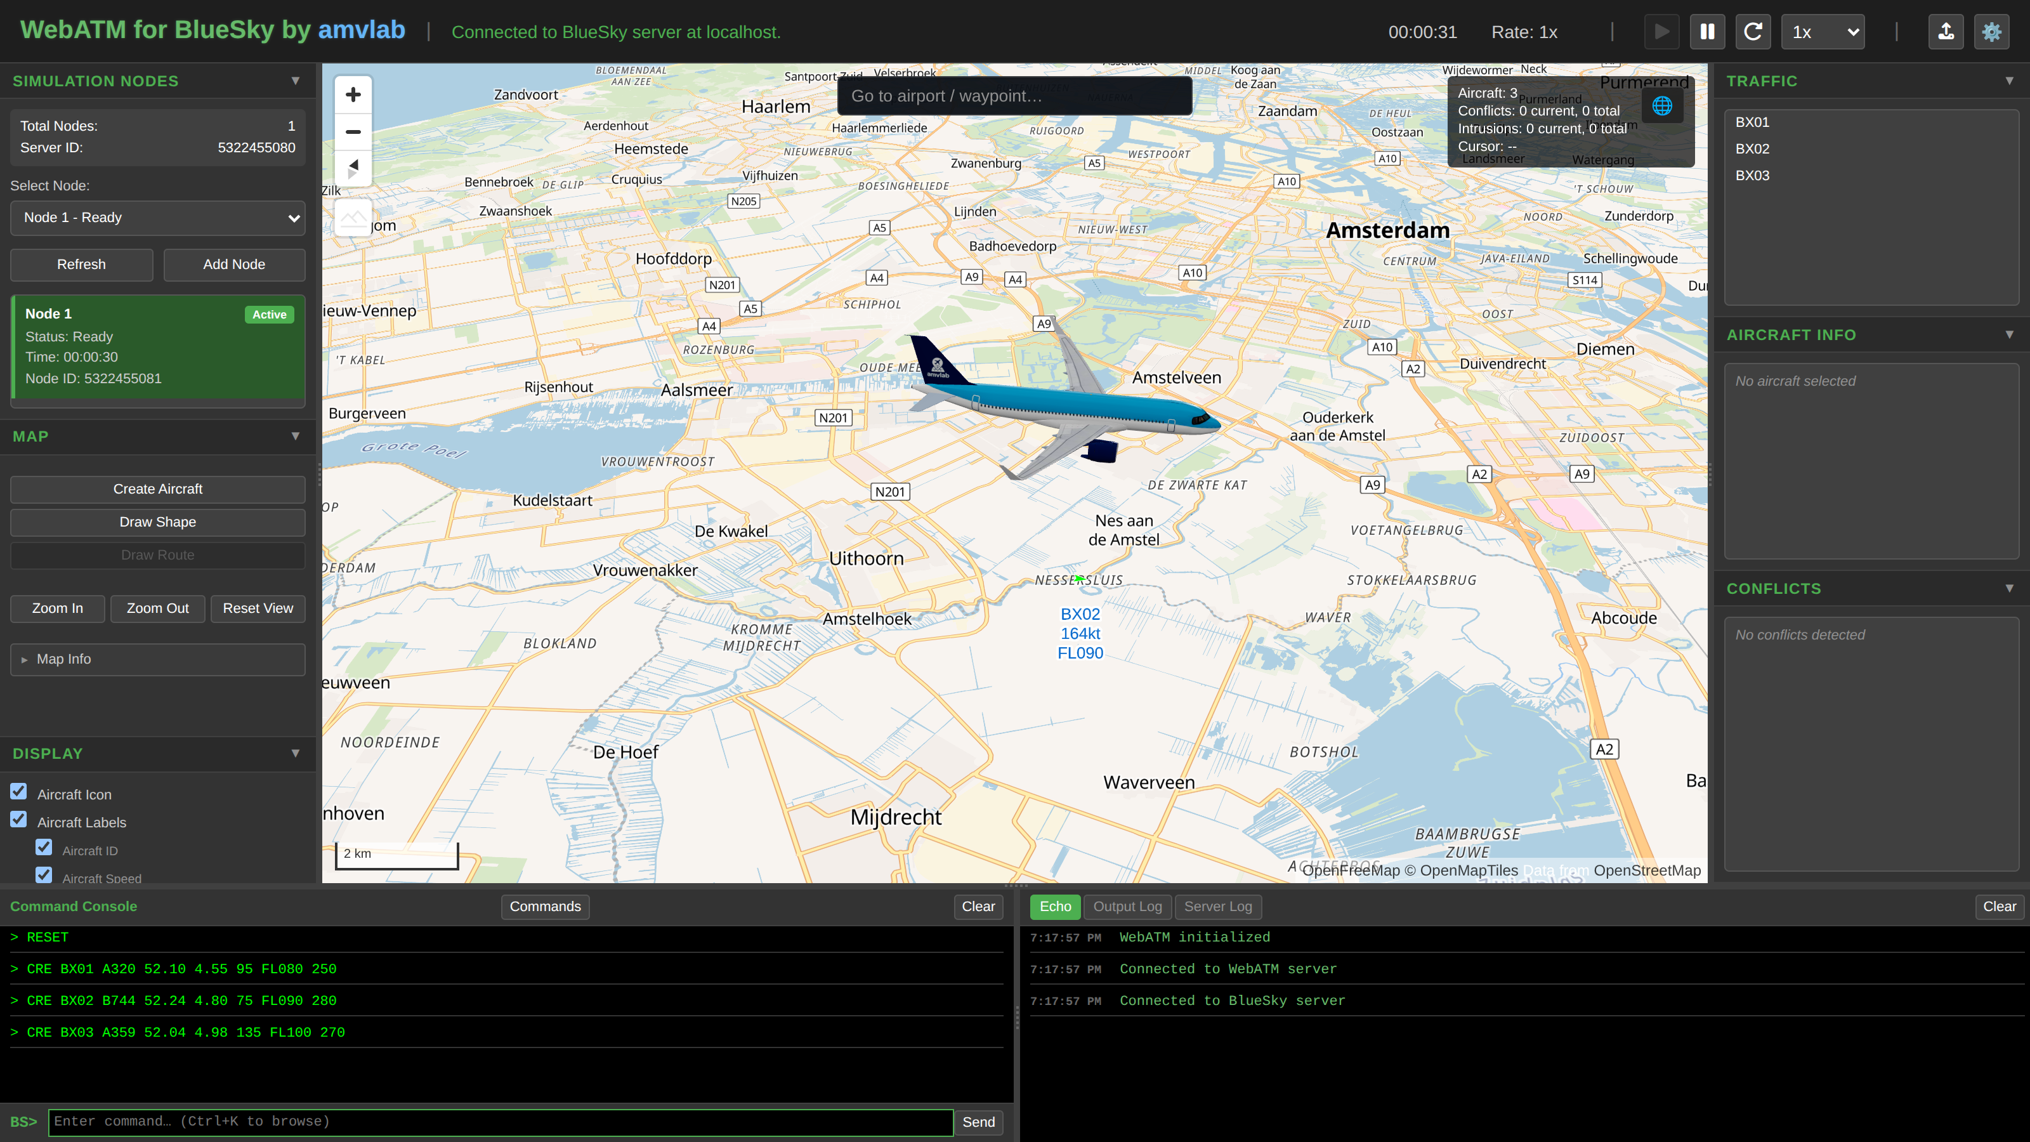Collapse the Conflicts panel
The image size is (2030, 1142).
click(2010, 589)
